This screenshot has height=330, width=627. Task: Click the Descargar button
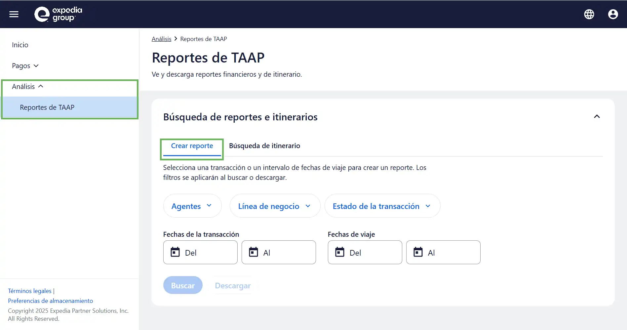tap(233, 285)
